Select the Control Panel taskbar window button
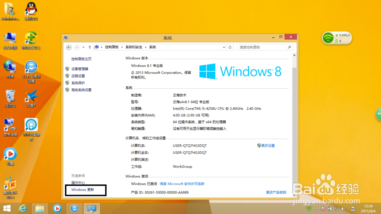Image resolution: width=381 pixels, height=214 pixels. click(x=92, y=208)
